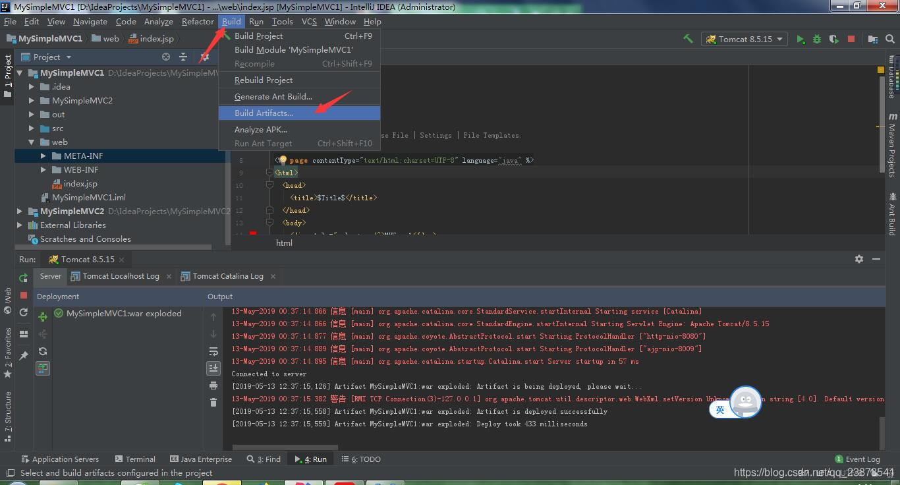
Task: Click the green hammer Build Project icon
Action: [688, 39]
